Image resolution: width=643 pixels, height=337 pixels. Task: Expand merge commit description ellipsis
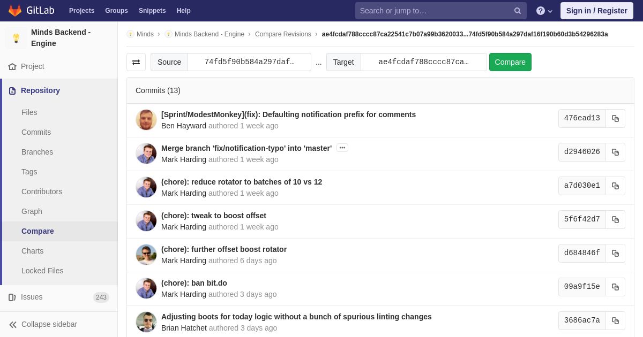pos(342,148)
